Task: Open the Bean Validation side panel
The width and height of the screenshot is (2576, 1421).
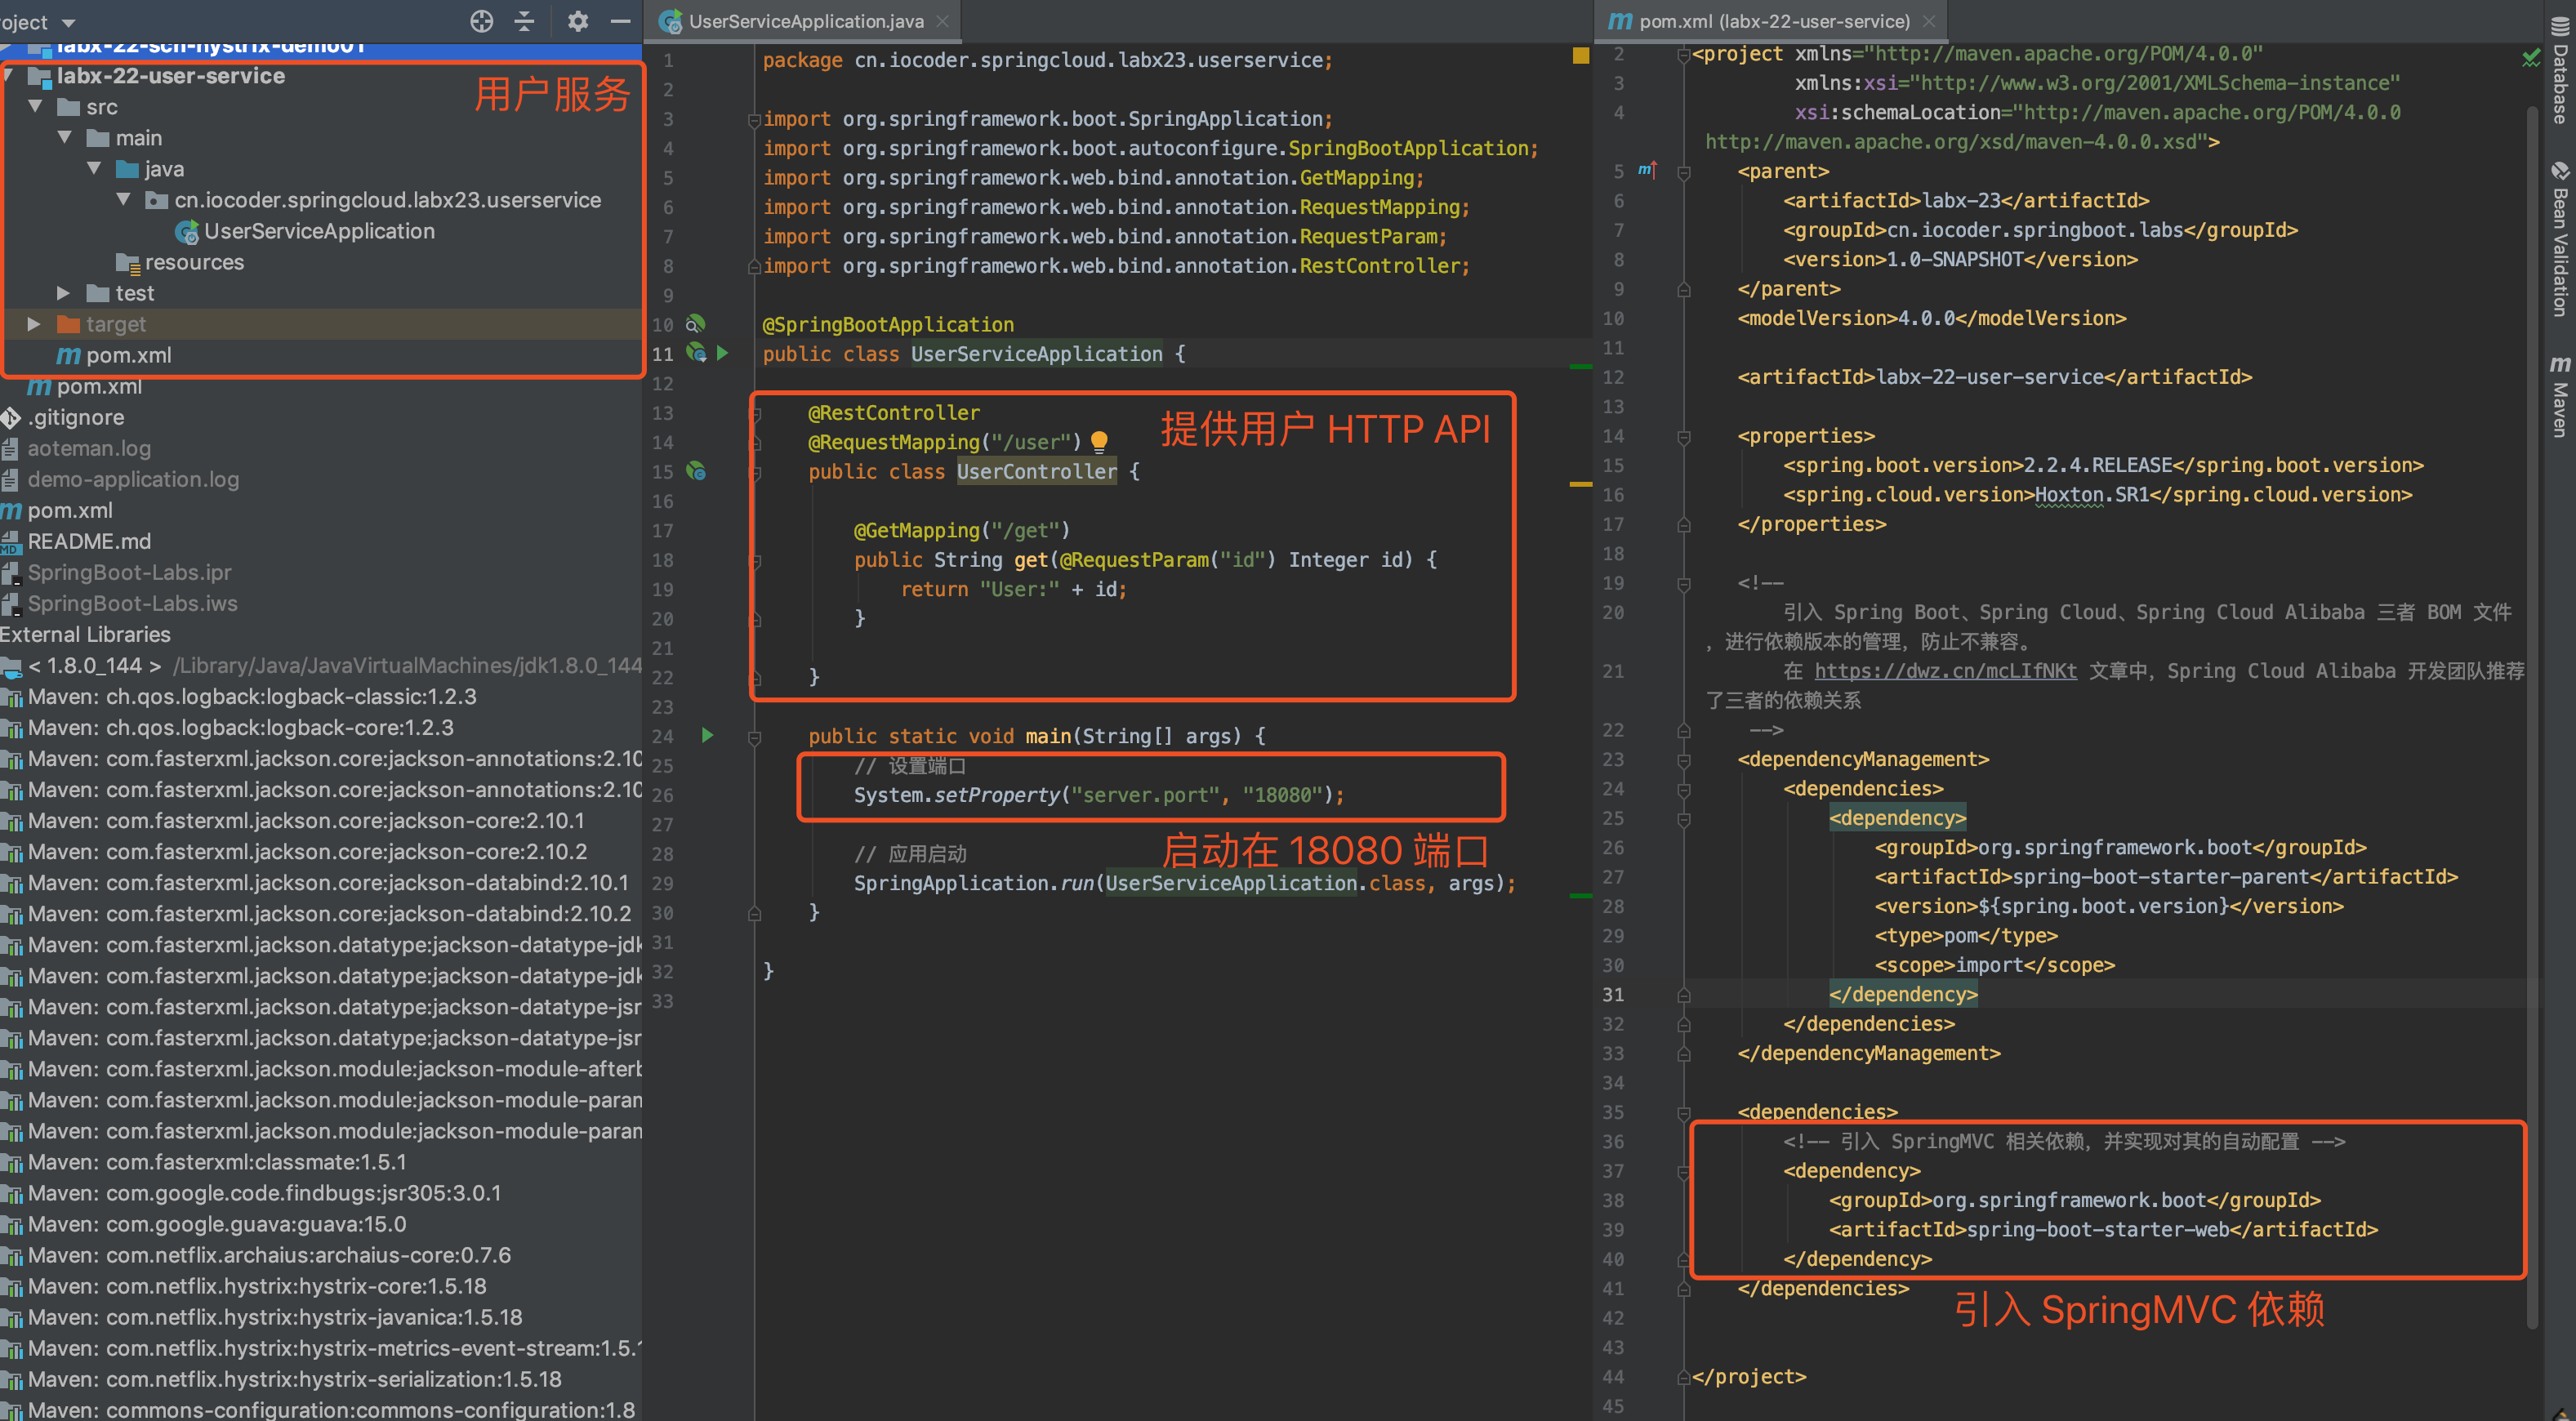Action: (2560, 240)
